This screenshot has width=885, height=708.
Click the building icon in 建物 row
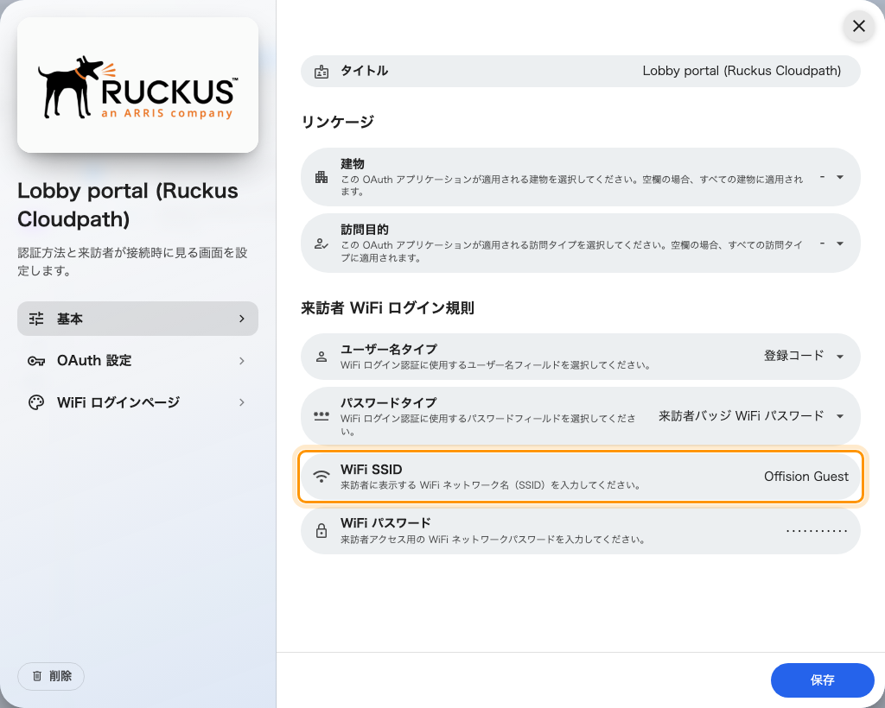322,177
